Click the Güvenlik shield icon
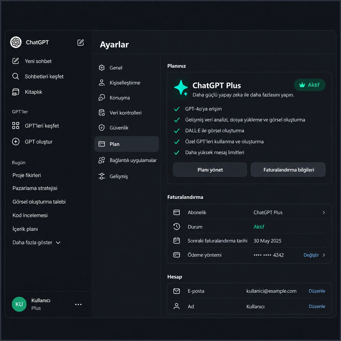This screenshot has width=341, height=341. 102,128
